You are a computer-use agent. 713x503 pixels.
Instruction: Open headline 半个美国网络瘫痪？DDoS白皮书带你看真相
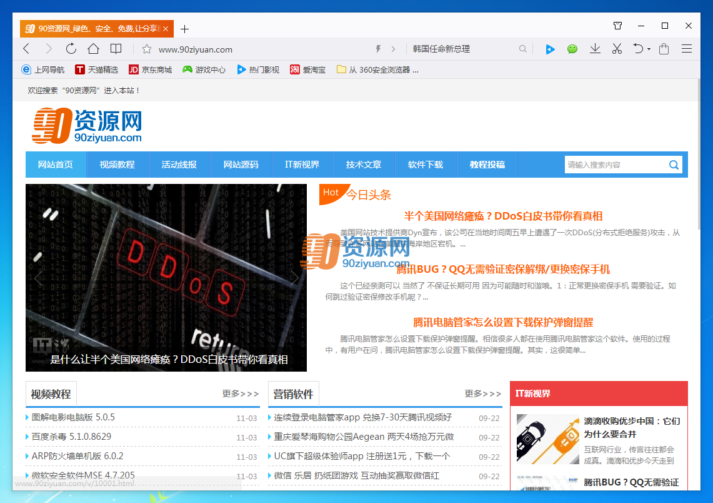(503, 216)
